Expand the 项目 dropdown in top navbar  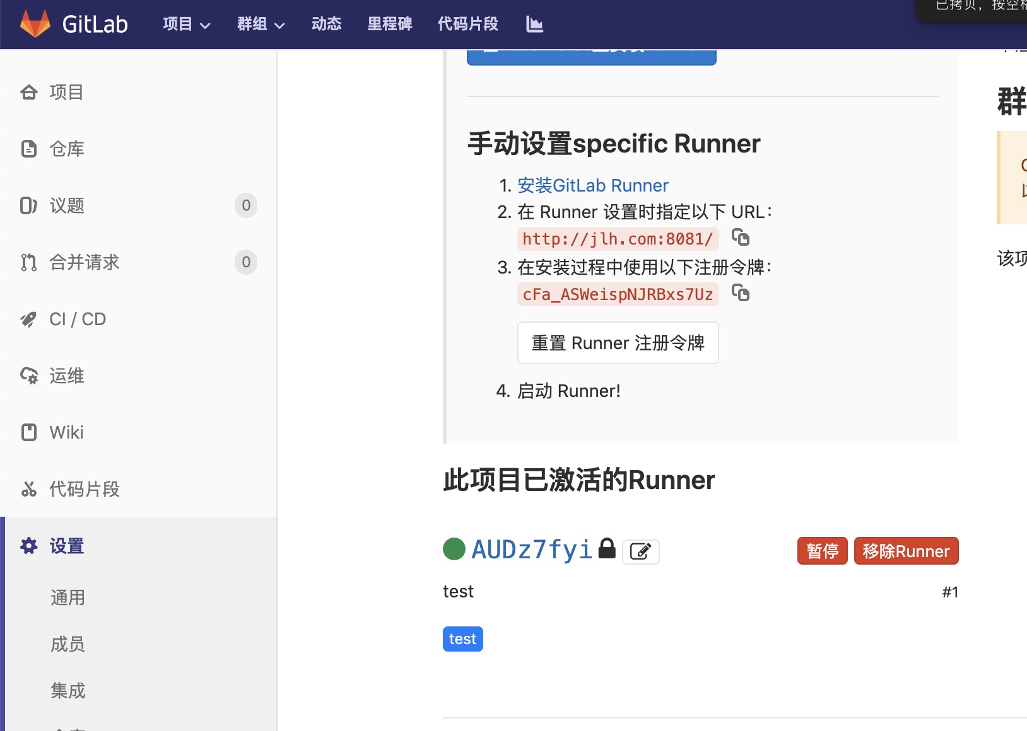tap(186, 24)
